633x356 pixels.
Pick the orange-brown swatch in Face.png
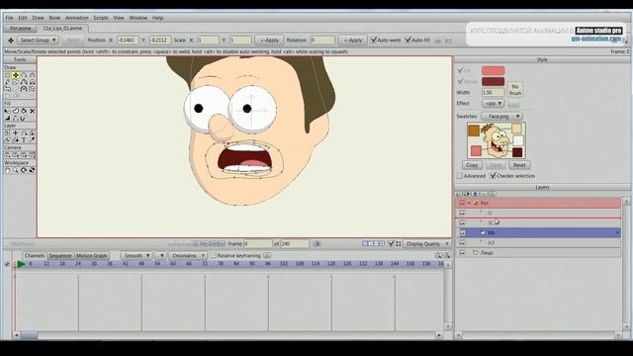(474, 130)
